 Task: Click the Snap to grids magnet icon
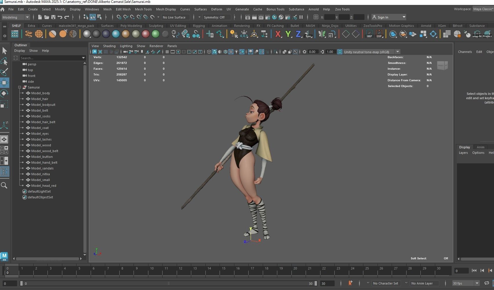(x=119, y=17)
